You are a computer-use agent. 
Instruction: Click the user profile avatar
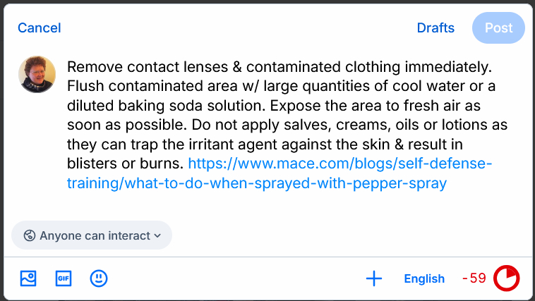coord(37,75)
